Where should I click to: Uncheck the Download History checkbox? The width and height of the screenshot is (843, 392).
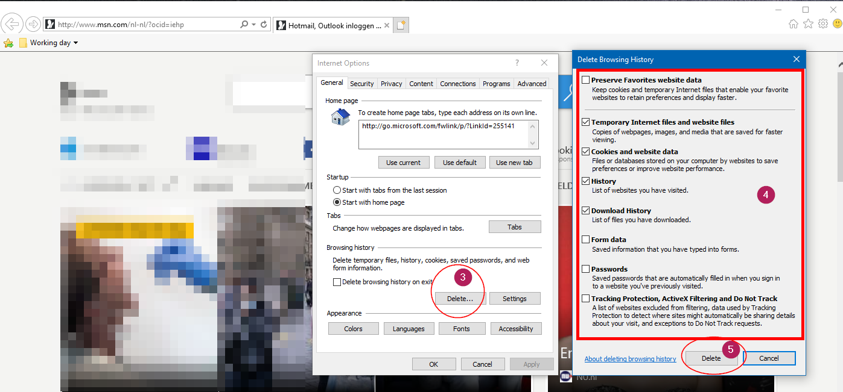click(x=586, y=211)
